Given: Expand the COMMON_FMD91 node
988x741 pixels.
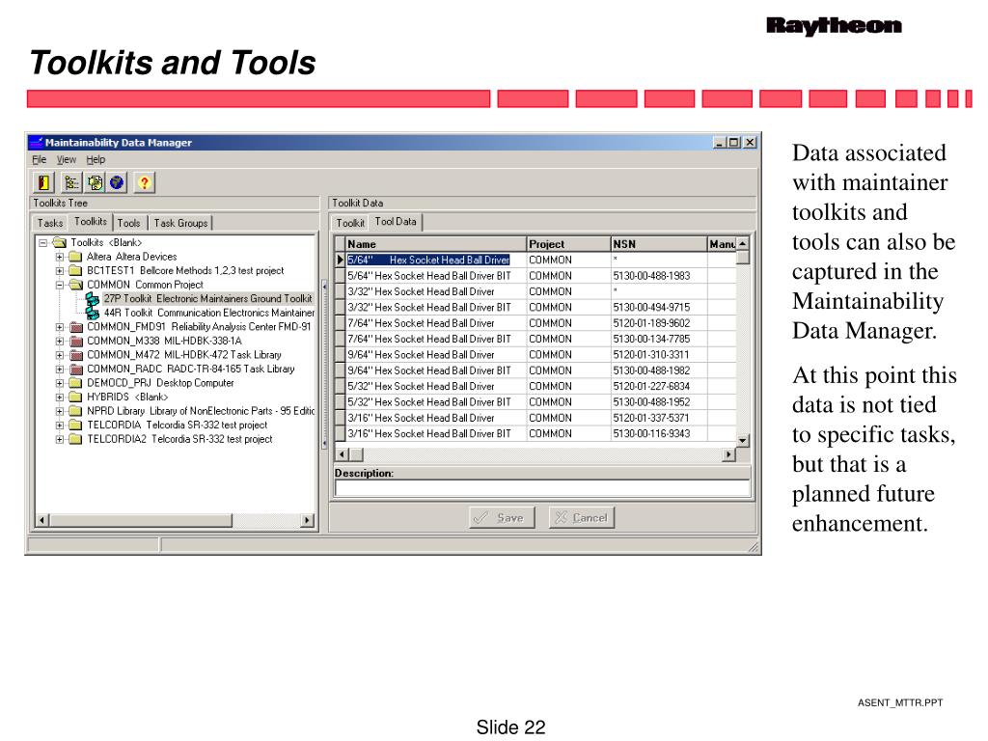Looking at the screenshot, I should pyautogui.click(x=59, y=327).
